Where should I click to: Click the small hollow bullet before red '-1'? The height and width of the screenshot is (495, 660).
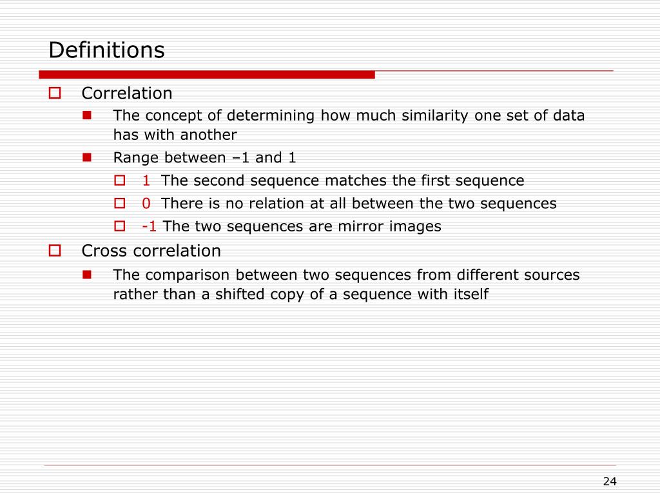click(119, 226)
